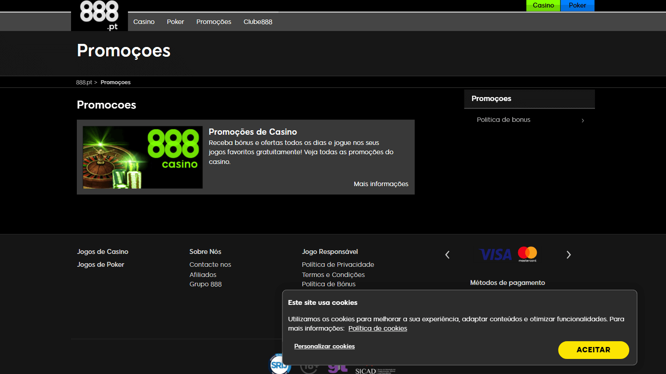666x374 pixels.
Task: Click Mais informações on casino promotion
Action: pos(381,184)
